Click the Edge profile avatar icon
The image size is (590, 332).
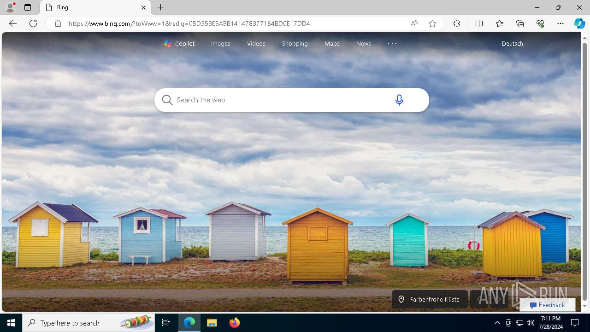tap(10, 7)
